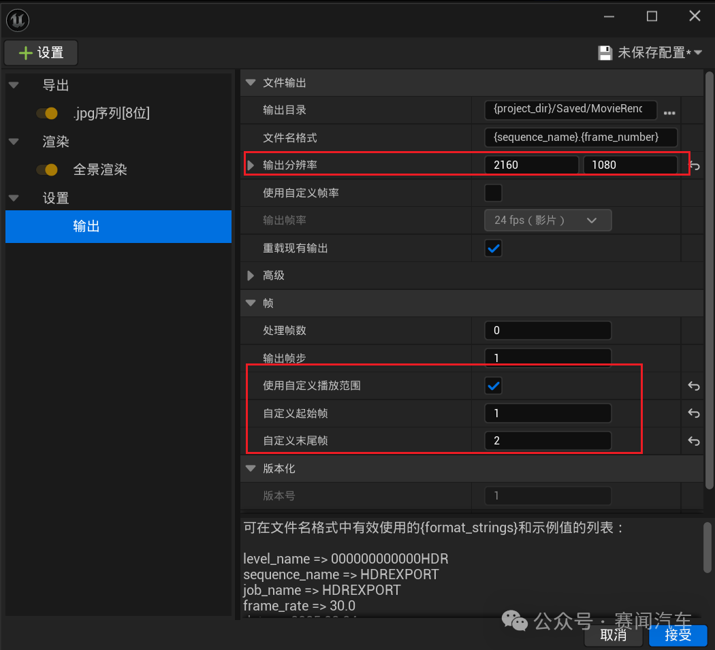Select the 输出 item in the sidebar
The width and height of the screenshot is (715, 650).
(x=86, y=226)
